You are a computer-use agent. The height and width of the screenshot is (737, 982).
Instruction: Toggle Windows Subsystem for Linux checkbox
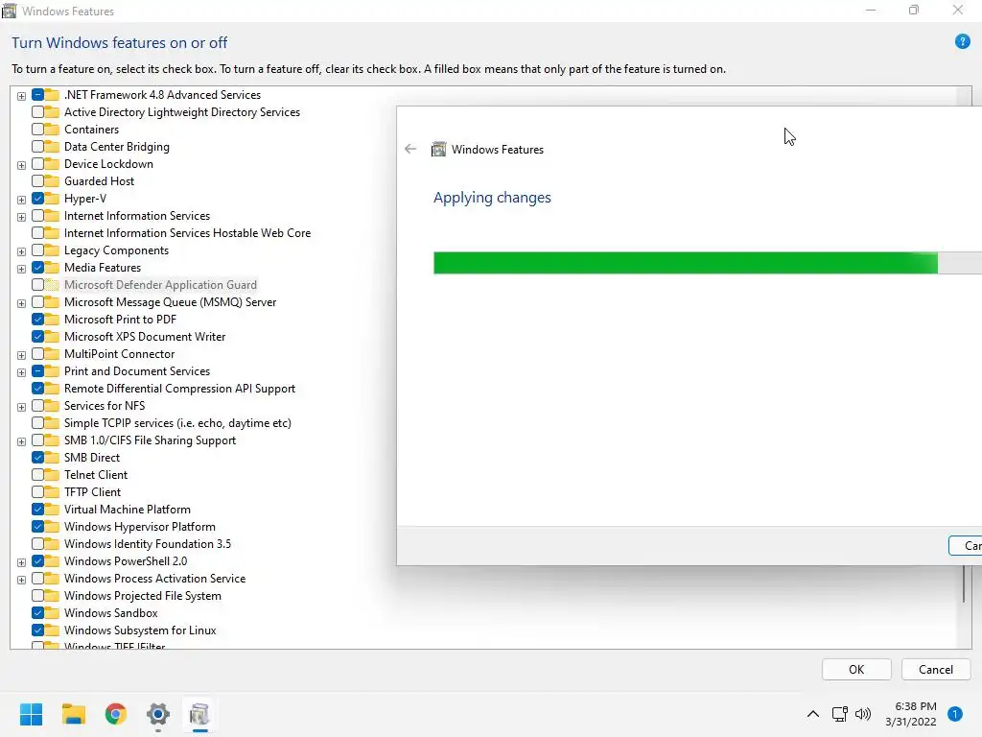37,630
